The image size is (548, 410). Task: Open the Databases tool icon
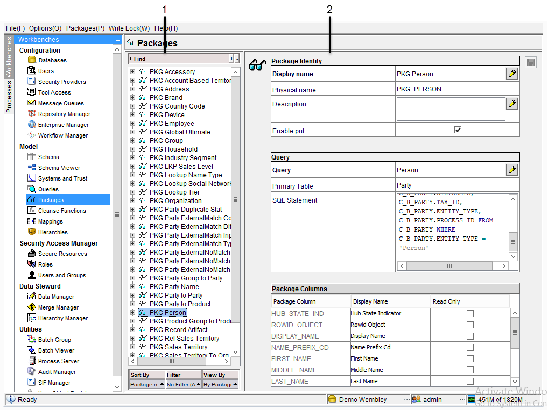click(x=32, y=60)
